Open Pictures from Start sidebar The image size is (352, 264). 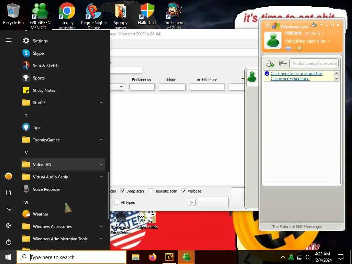coord(9,209)
